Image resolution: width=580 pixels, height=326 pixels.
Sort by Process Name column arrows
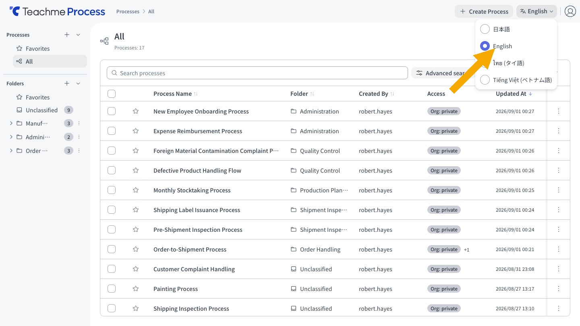tap(196, 94)
